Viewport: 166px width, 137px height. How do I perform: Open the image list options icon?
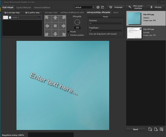[161, 129]
